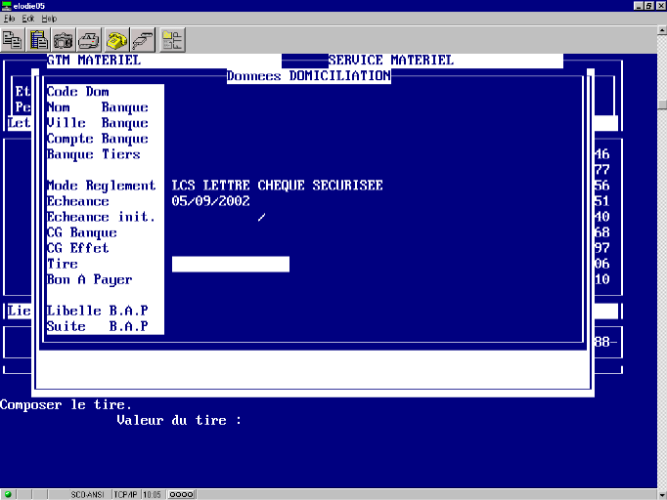667x500 pixels.
Task: Click the 'GTM MATERIEL' header text
Action: click(x=94, y=61)
